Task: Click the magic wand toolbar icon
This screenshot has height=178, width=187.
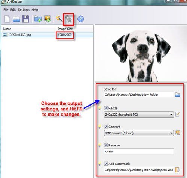Action: [59, 19]
